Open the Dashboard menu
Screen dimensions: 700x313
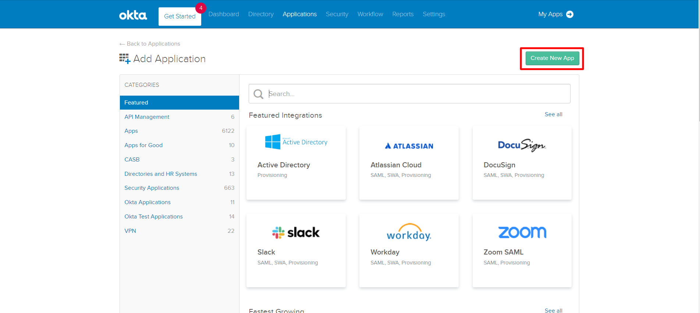coord(224,14)
